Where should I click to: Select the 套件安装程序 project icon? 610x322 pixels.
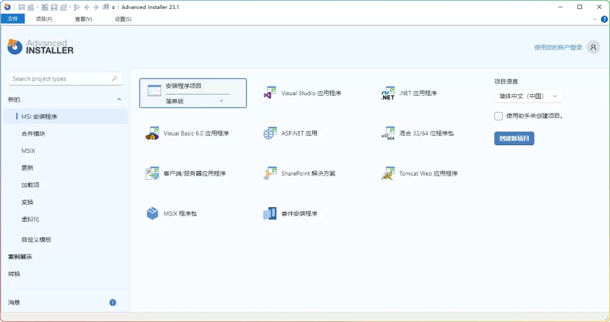(270, 213)
